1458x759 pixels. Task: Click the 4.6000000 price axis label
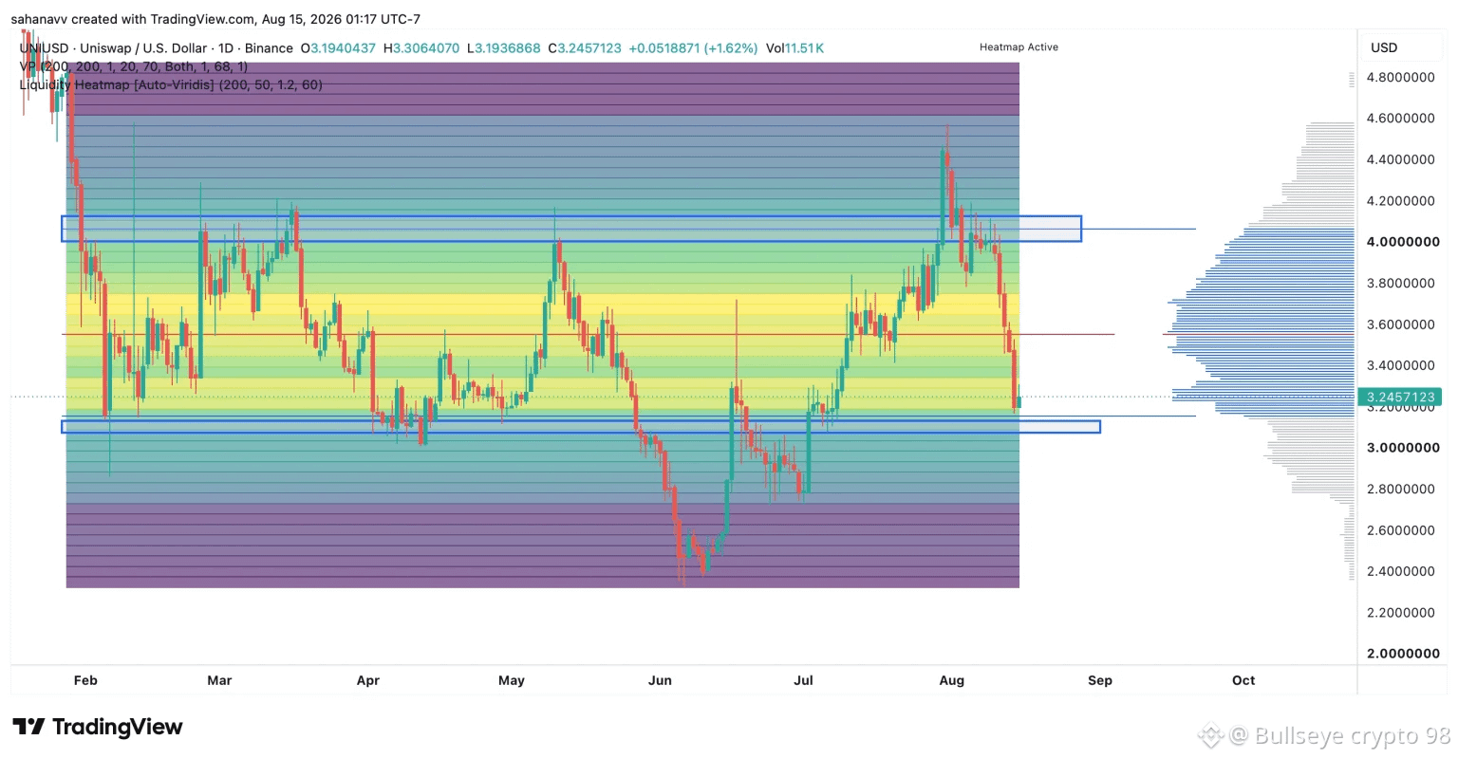point(1400,119)
